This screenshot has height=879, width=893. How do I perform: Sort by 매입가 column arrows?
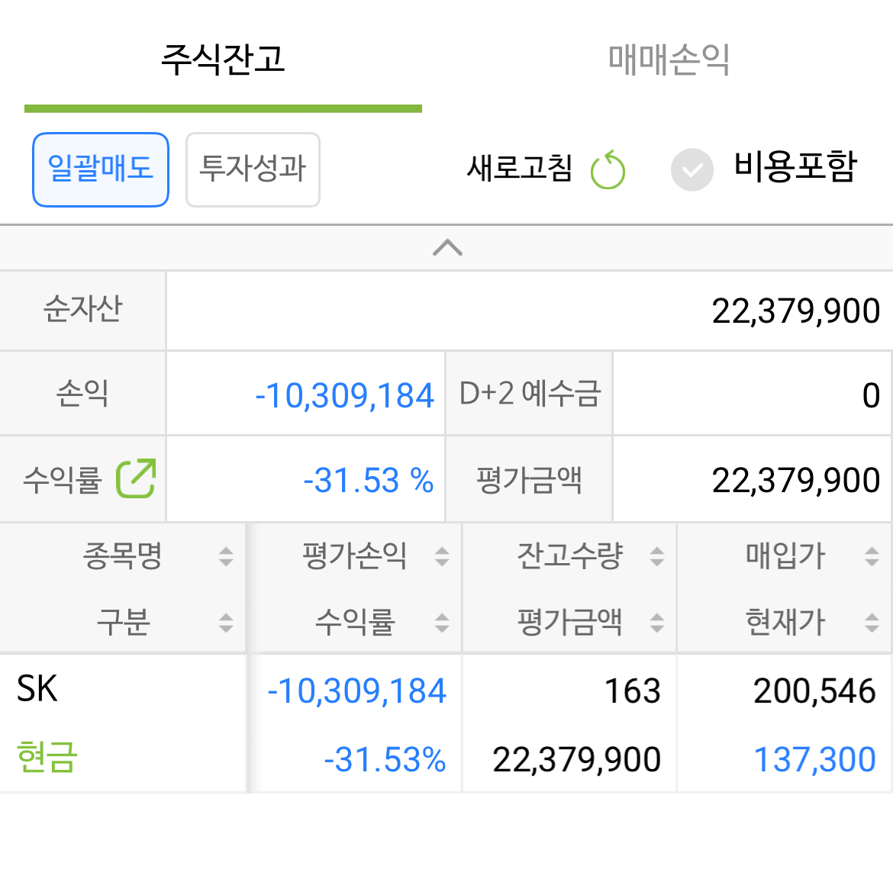(x=872, y=556)
